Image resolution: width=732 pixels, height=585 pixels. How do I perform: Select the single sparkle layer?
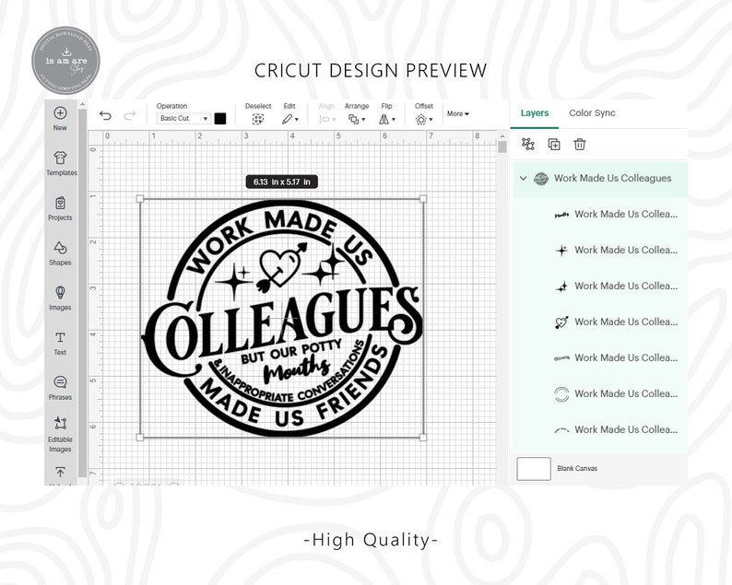[x=600, y=251]
